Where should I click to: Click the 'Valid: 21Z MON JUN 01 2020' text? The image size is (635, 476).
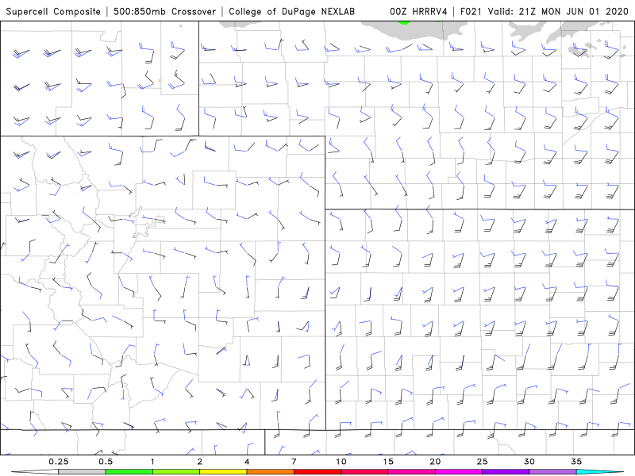tap(558, 11)
